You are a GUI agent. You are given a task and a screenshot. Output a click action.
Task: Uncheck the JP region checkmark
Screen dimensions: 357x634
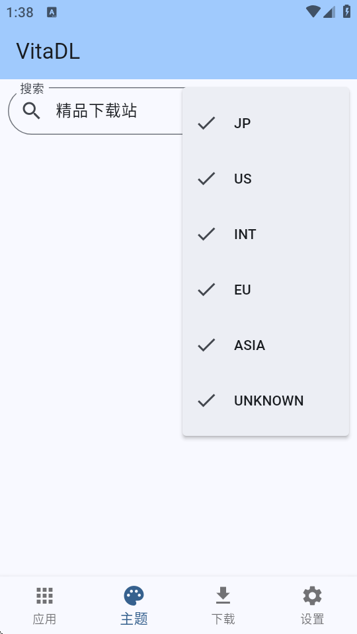coord(206,123)
